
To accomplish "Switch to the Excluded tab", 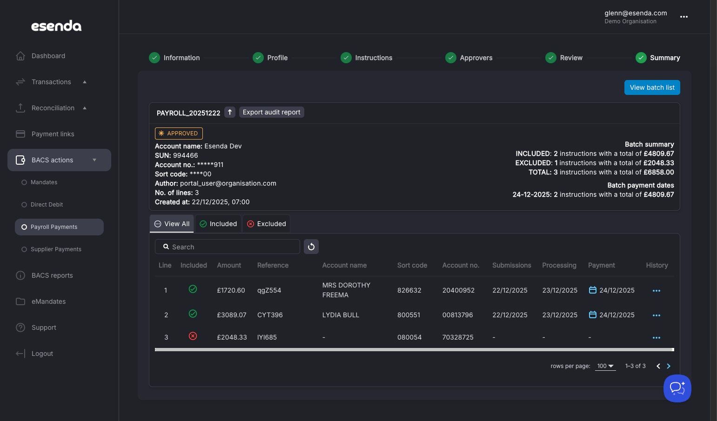I will (x=266, y=224).
